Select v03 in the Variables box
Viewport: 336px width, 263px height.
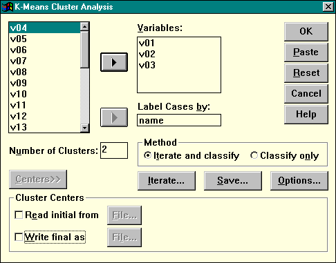click(179, 65)
